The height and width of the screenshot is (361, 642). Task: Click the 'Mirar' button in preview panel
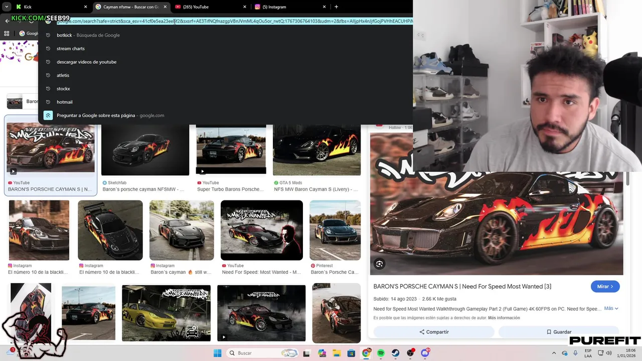coord(605,286)
